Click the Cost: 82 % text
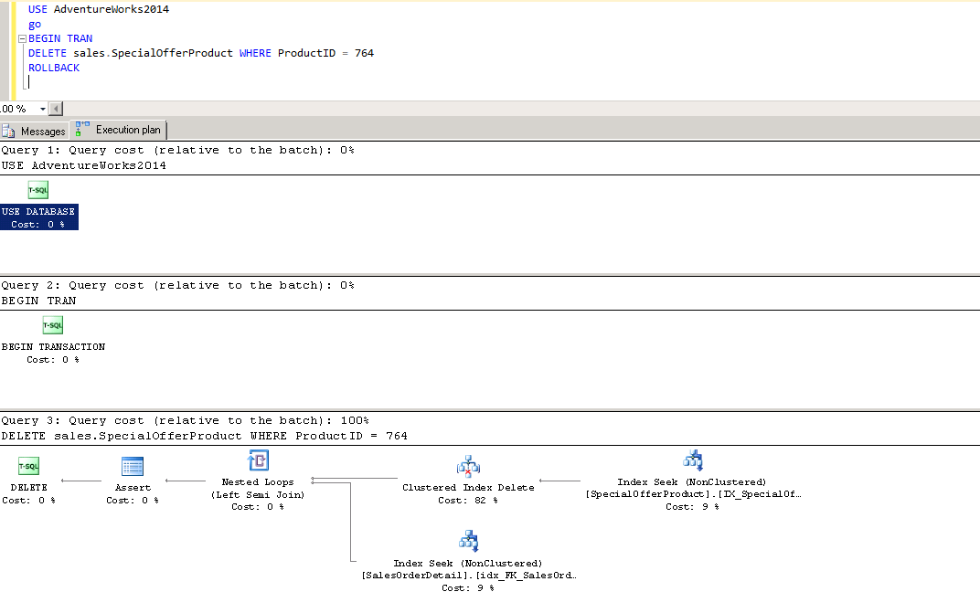This screenshot has height=613, width=980. (468, 500)
